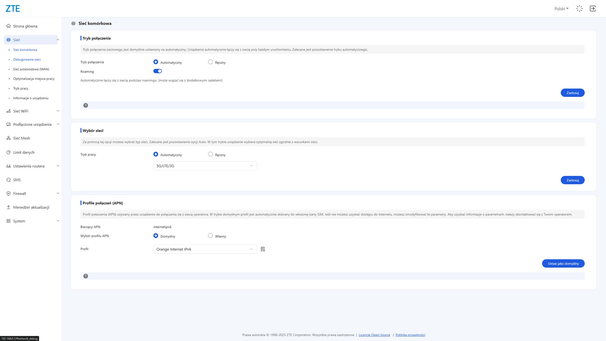Expand the Firewall chevron
The width and height of the screenshot is (606, 341).
click(58, 193)
